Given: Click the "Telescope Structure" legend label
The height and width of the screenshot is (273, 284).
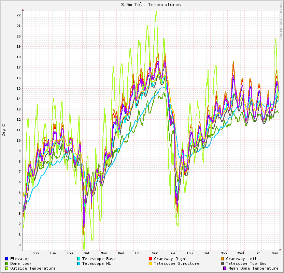Looking at the screenshot, I should pyautogui.click(x=176, y=263).
